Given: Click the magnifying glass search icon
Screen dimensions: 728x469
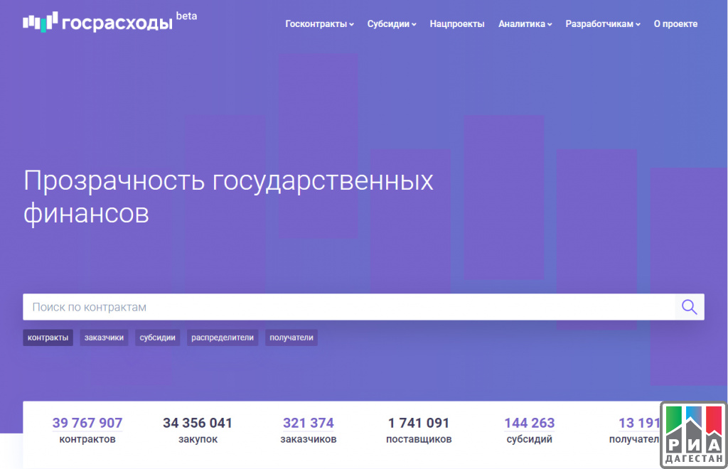Looking at the screenshot, I should 689,307.
